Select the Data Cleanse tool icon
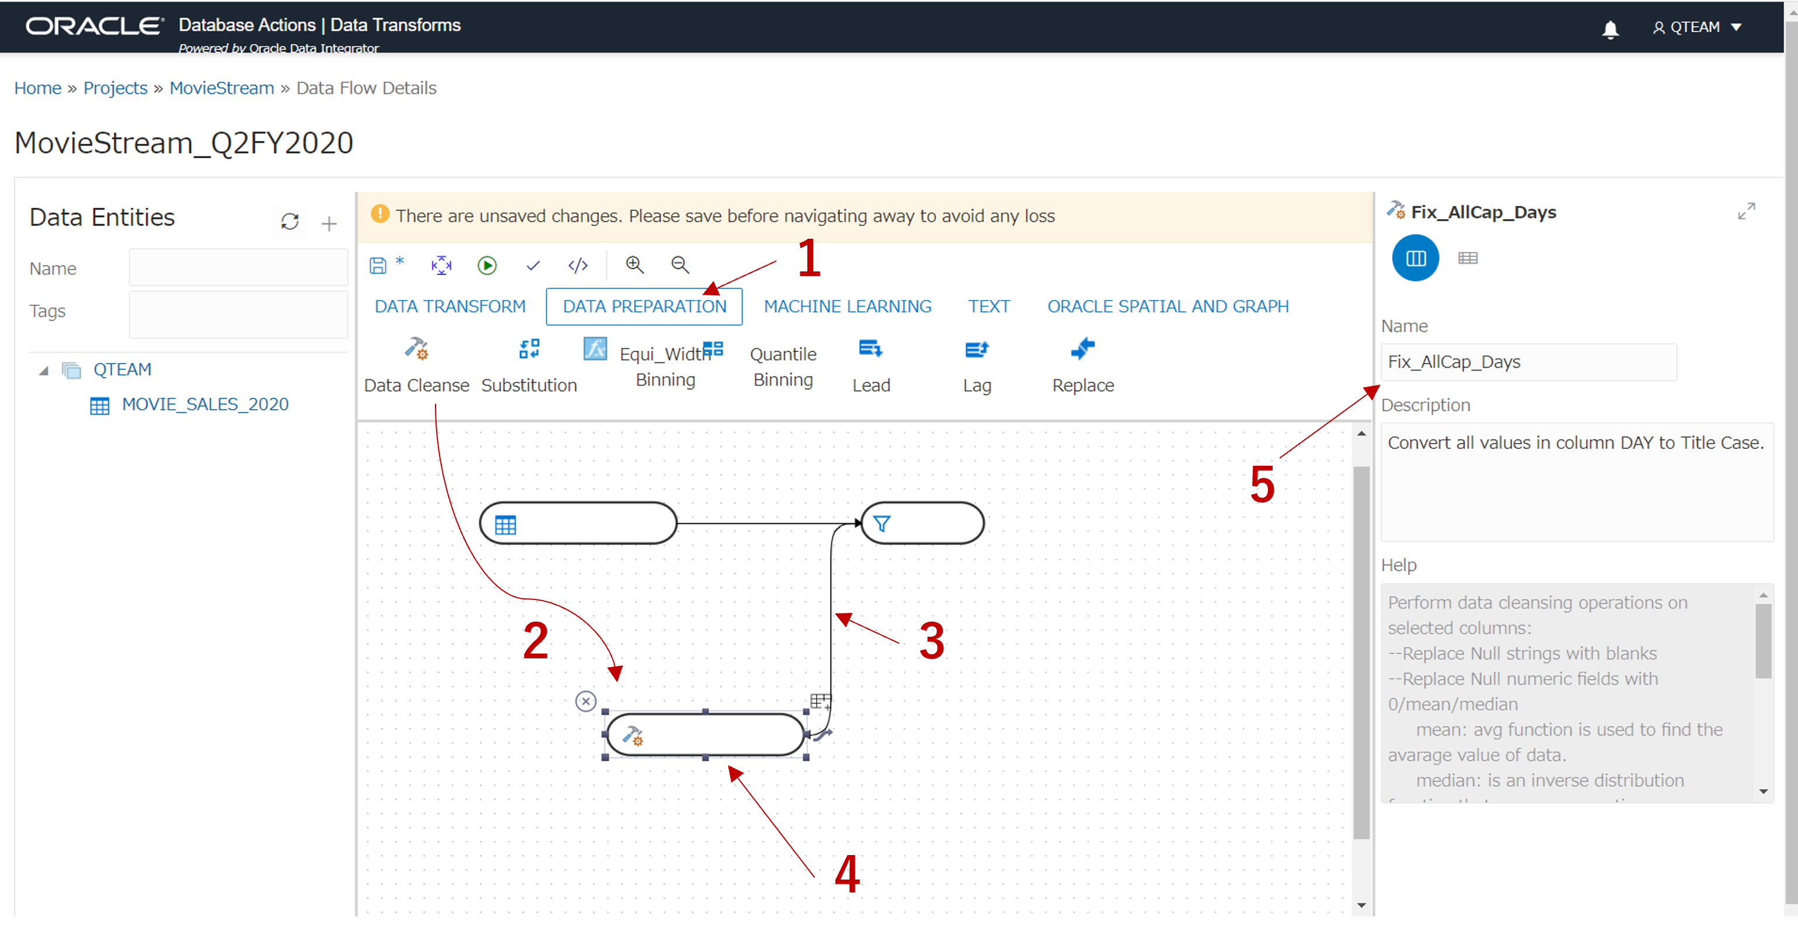The height and width of the screenshot is (935, 1798). [x=417, y=349]
